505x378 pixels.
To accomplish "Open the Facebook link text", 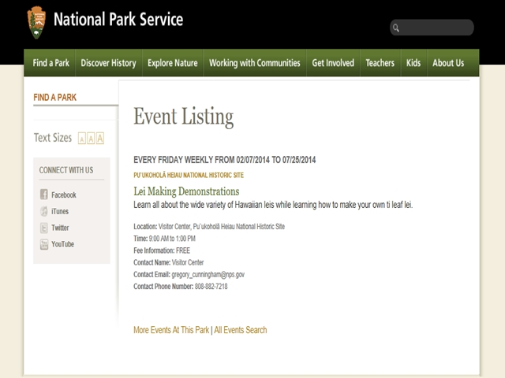I will point(64,195).
